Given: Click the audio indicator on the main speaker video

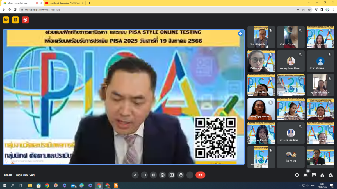Looking at the screenshot, I should [x=240, y=34].
